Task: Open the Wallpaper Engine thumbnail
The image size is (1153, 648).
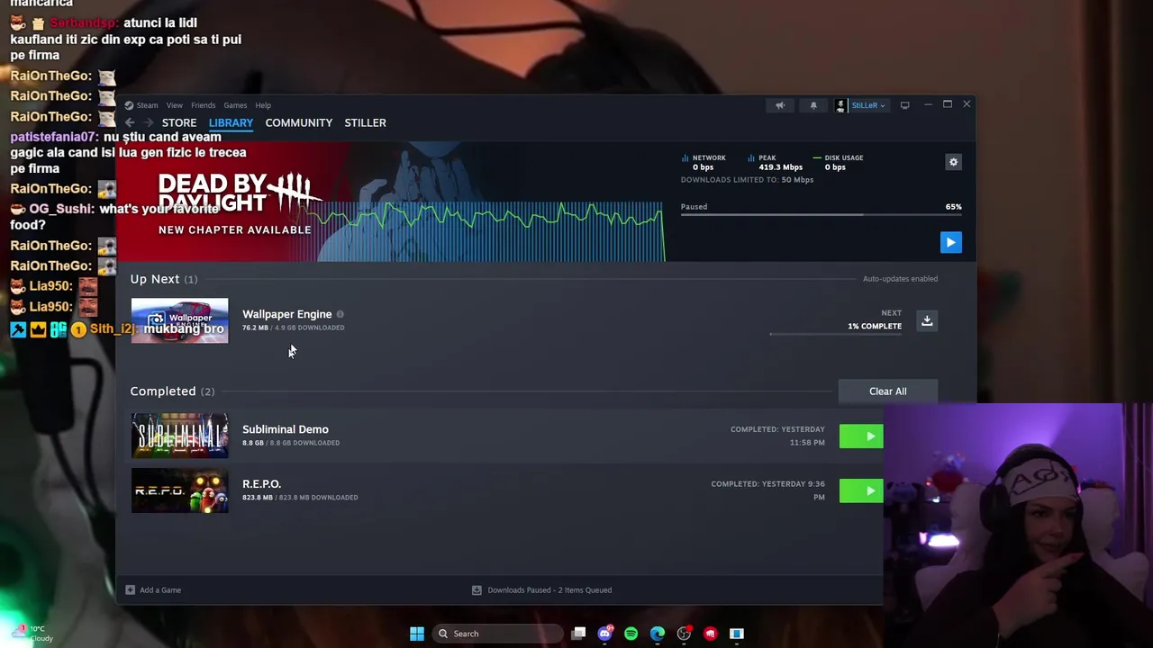Action: coord(179,320)
